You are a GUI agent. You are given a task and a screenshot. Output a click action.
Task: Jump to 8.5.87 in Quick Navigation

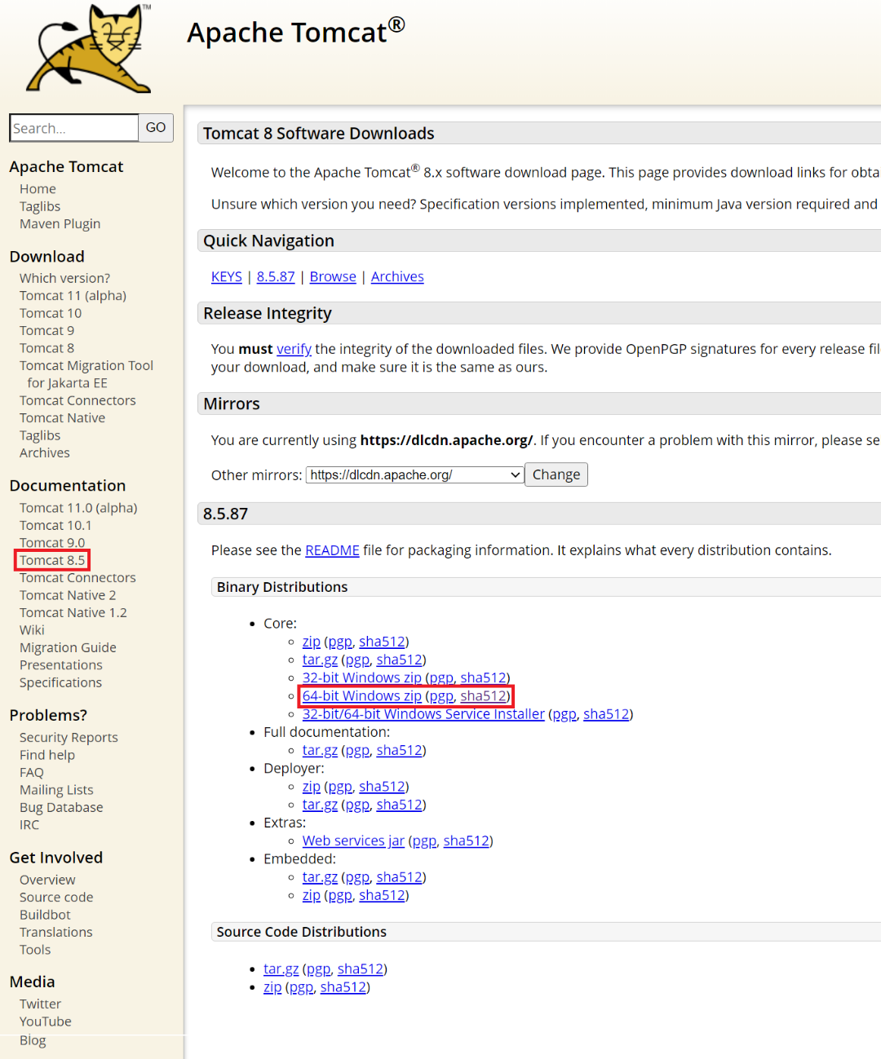point(276,277)
